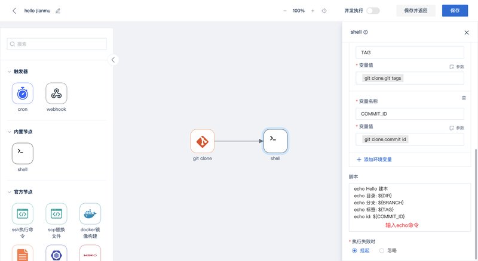Screen dimensions: 478x261
Task: Collapse the 触发器 section
Action: pyautogui.click(x=9, y=72)
